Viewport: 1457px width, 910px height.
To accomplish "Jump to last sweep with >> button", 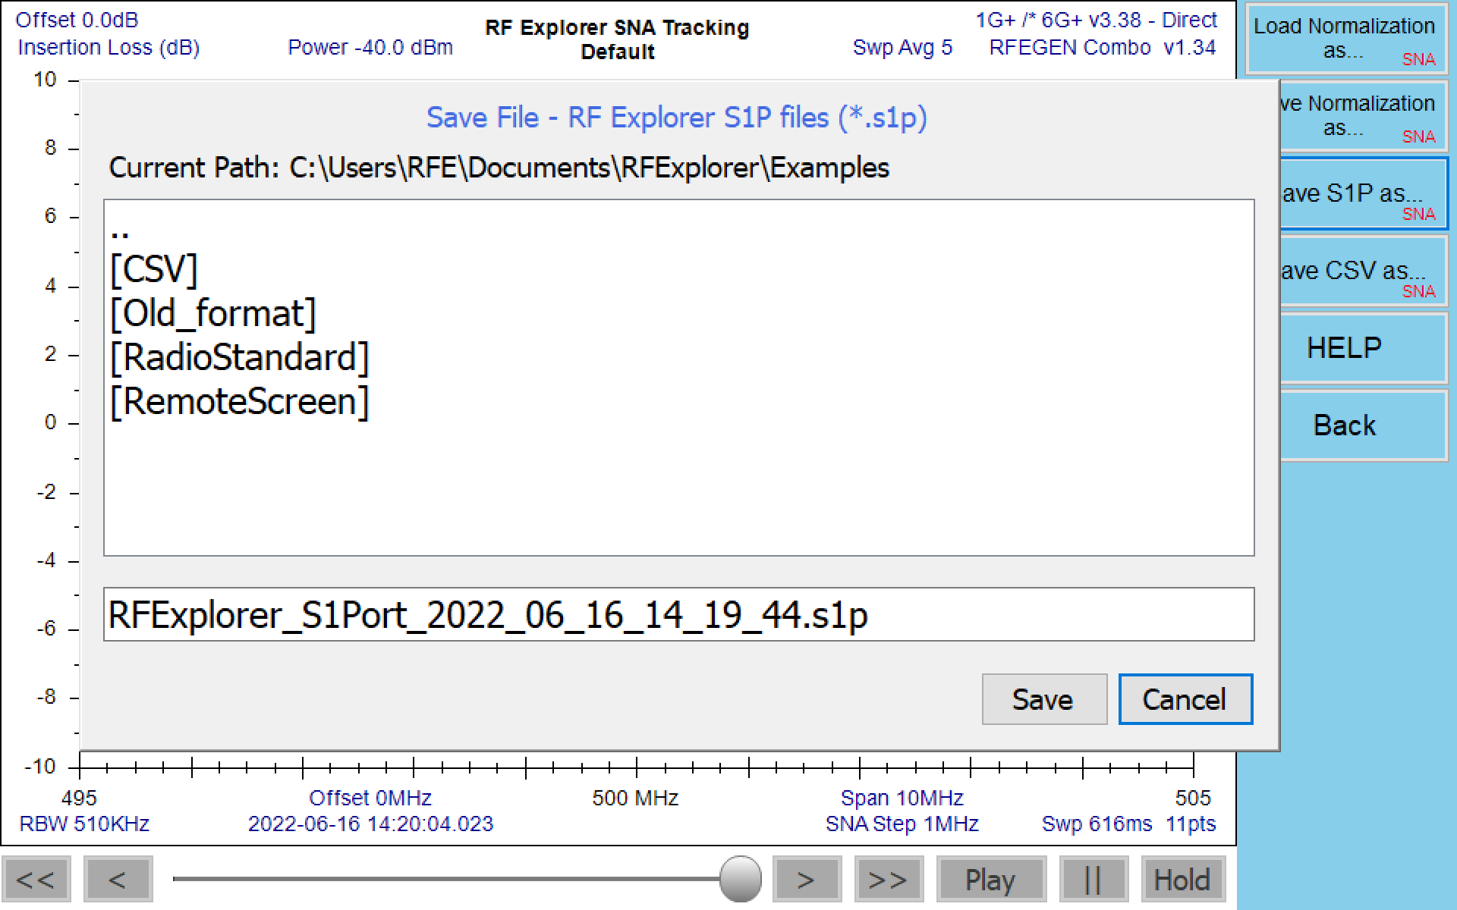I will tap(889, 880).
